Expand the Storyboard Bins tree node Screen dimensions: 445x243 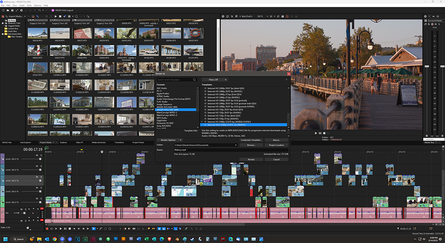[2, 34]
